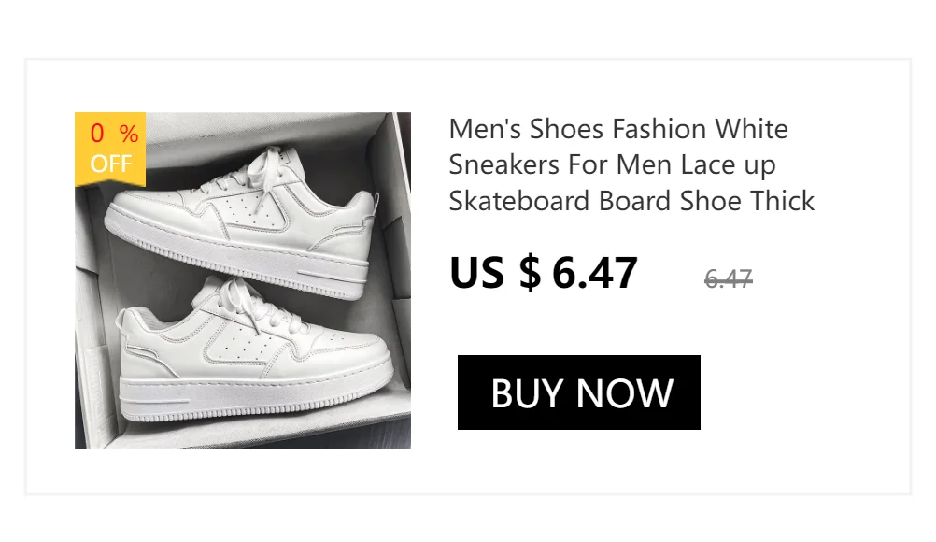Click the yellow discount badge
936x542 pixels.
click(110, 150)
